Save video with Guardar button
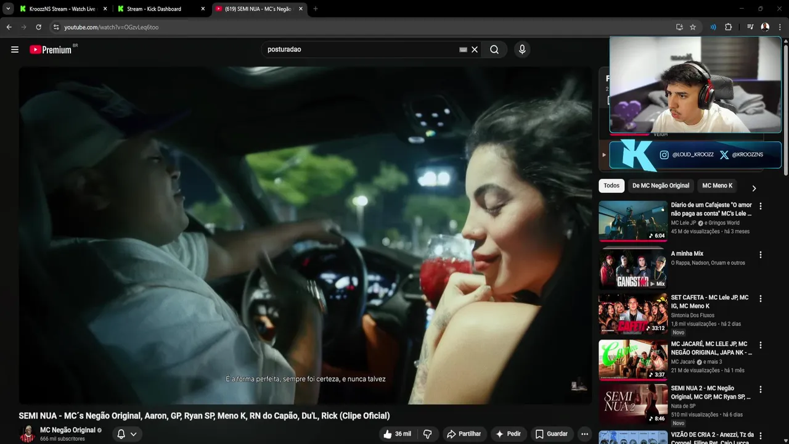 [x=552, y=434]
